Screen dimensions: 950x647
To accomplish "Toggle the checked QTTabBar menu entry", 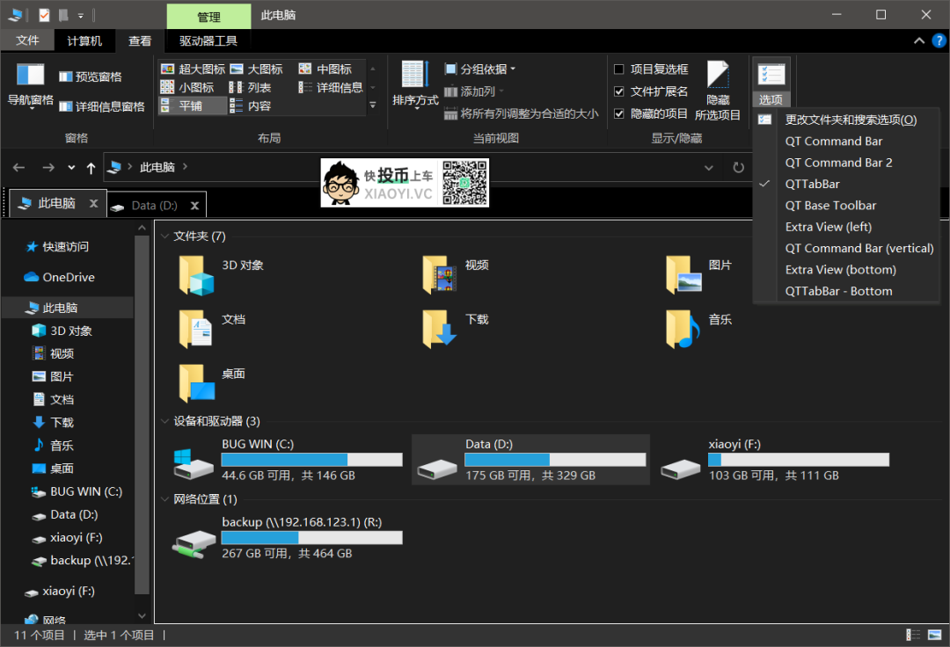I will click(846, 184).
